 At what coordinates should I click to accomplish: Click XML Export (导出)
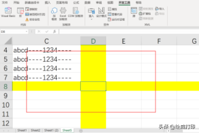pyautogui.click(x=160, y=14)
